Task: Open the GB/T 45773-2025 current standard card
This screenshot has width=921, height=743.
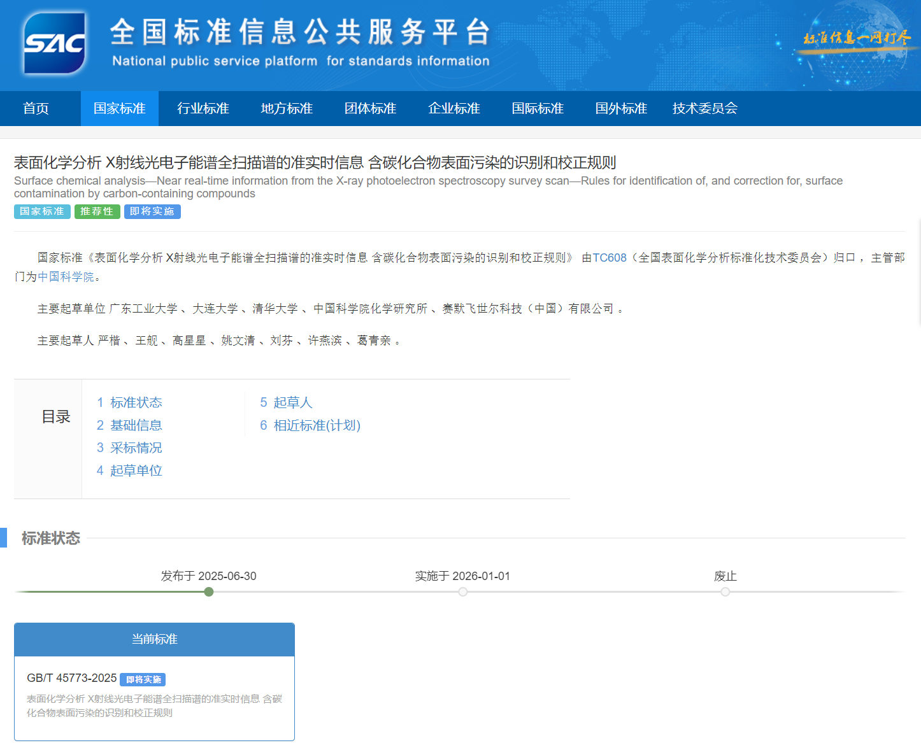Action: tap(72, 679)
